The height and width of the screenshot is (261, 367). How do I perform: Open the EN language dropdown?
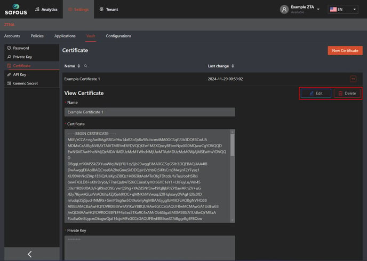pyautogui.click(x=343, y=9)
